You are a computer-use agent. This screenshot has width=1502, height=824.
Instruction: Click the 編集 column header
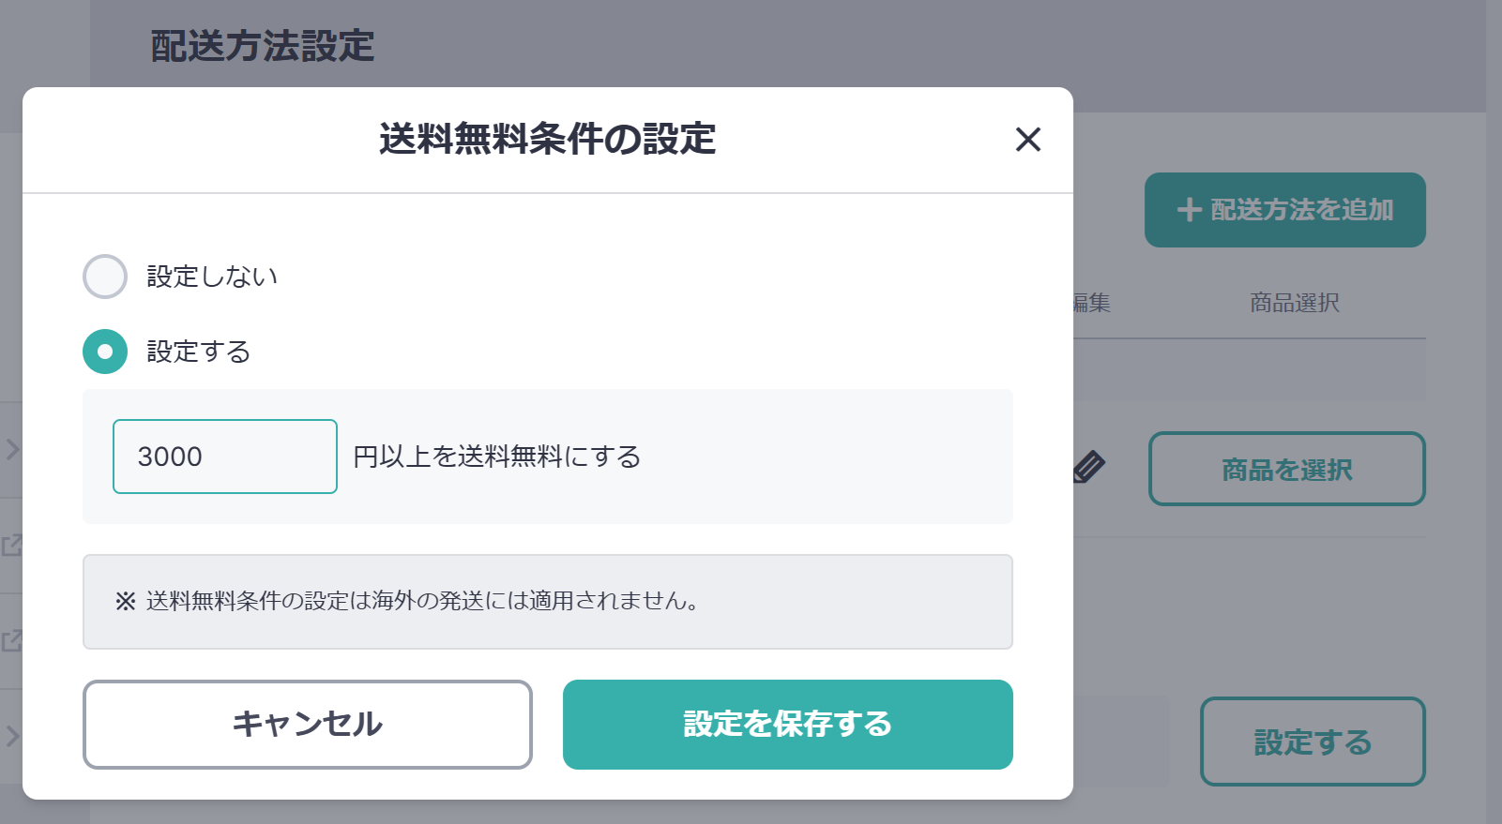[x=1092, y=303]
